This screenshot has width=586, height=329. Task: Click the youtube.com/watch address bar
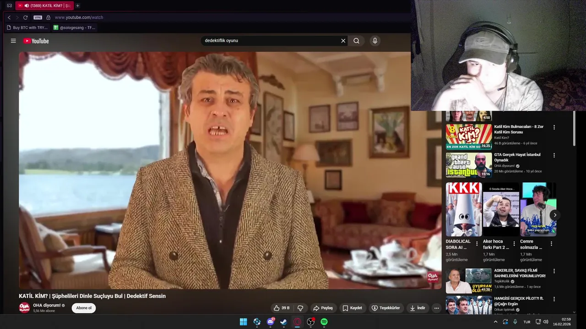click(x=79, y=17)
